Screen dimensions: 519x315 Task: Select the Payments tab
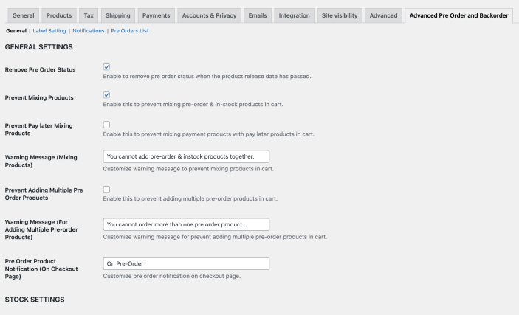[x=156, y=15]
